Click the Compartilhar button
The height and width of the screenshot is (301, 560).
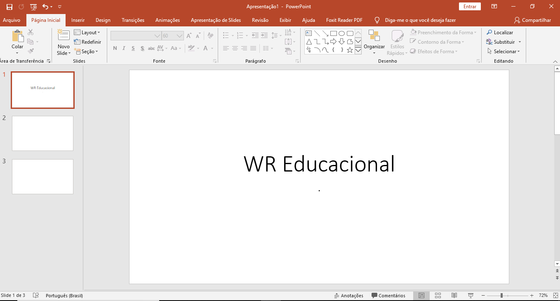pyautogui.click(x=532, y=20)
